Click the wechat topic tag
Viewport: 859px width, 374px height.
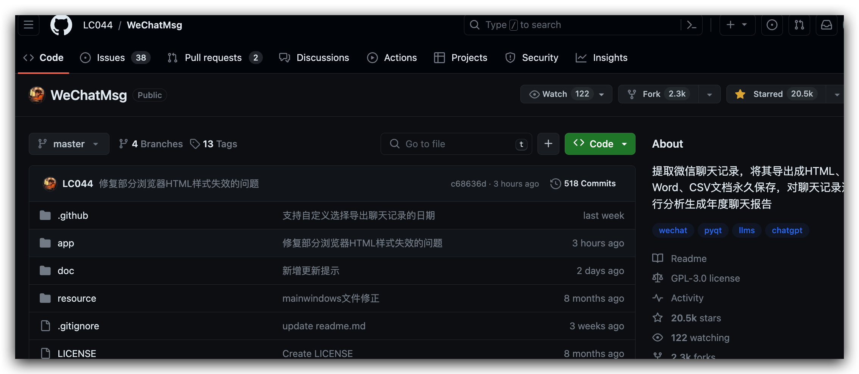point(673,230)
